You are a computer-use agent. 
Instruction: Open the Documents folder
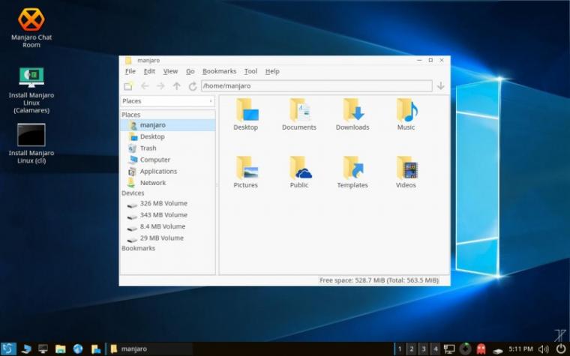click(299, 115)
